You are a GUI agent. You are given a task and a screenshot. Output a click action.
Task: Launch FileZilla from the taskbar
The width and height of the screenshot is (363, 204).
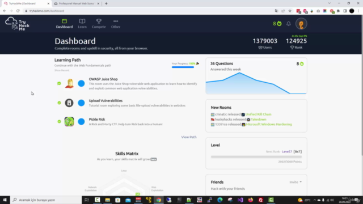261,200
